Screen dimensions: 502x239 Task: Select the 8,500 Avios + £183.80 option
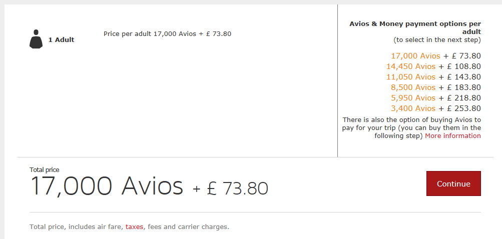[435, 87]
